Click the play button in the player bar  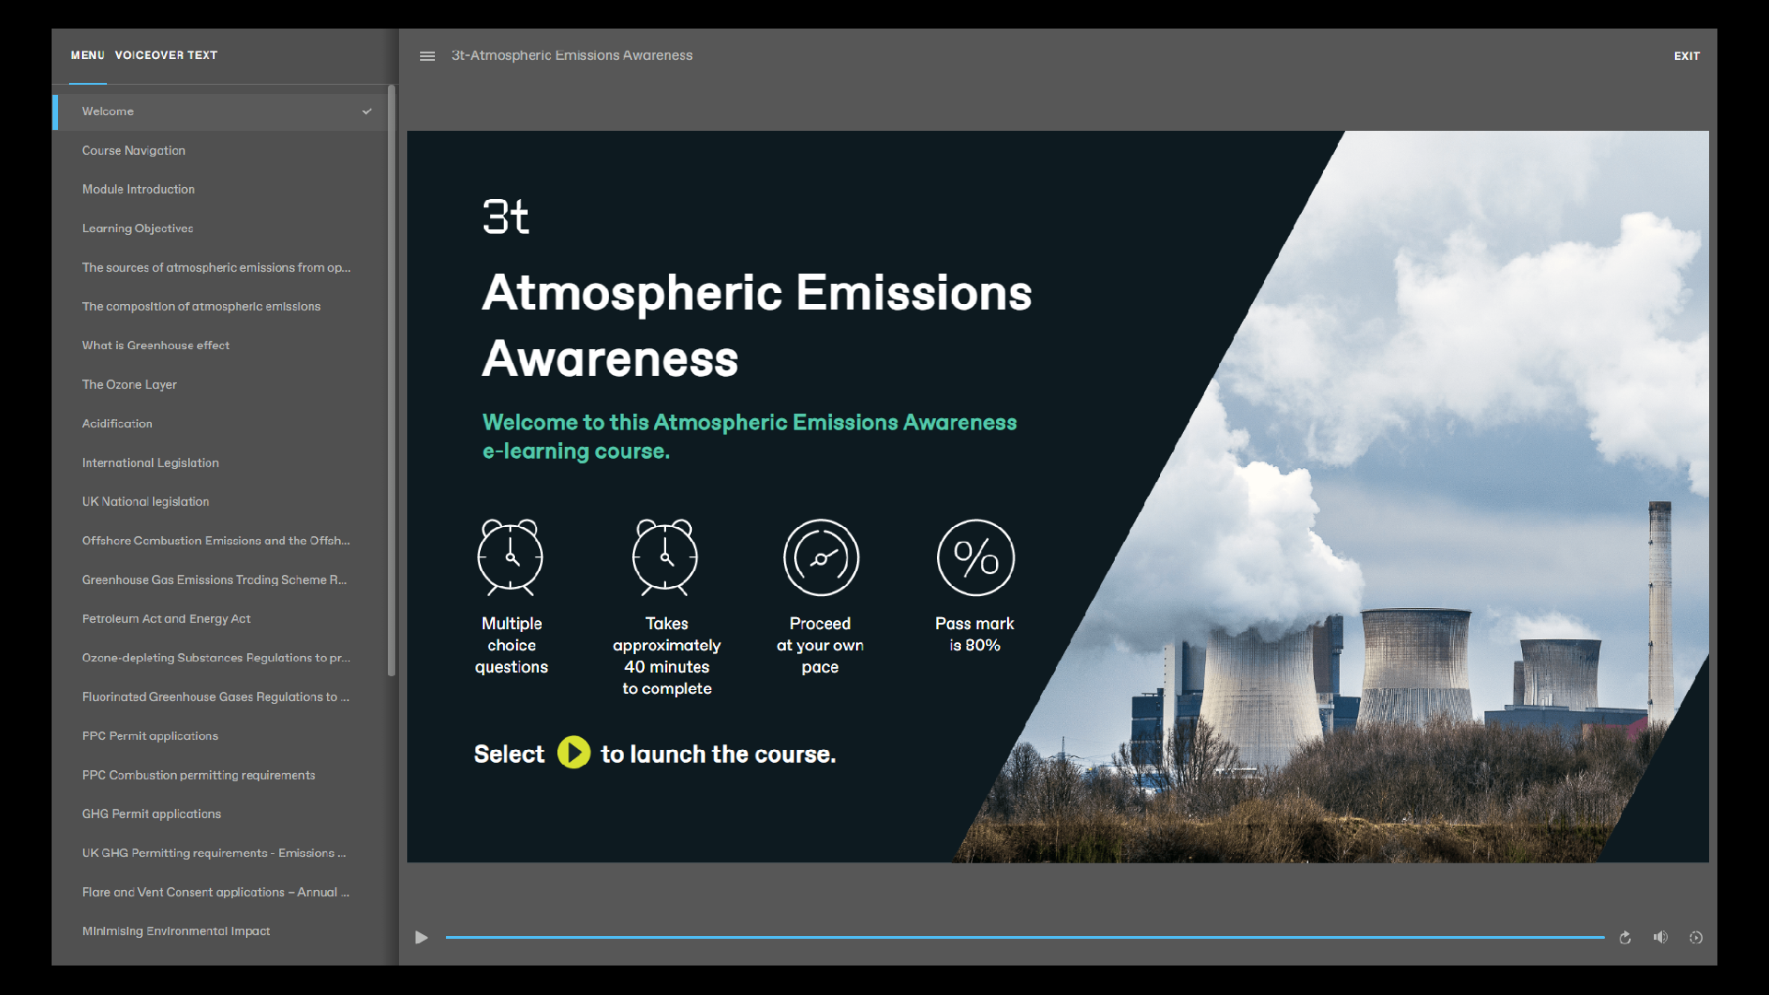pyautogui.click(x=421, y=938)
